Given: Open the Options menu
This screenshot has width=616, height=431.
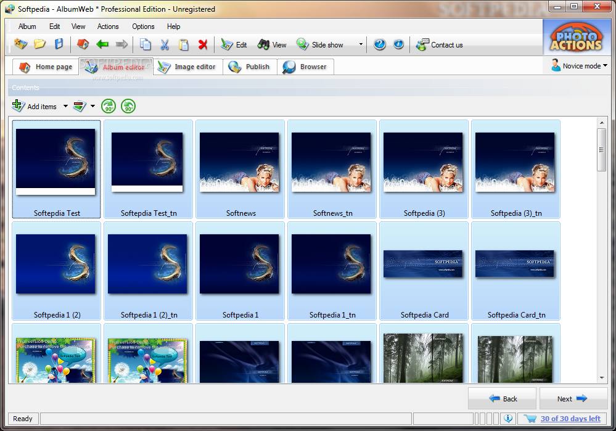Looking at the screenshot, I should coord(143,27).
